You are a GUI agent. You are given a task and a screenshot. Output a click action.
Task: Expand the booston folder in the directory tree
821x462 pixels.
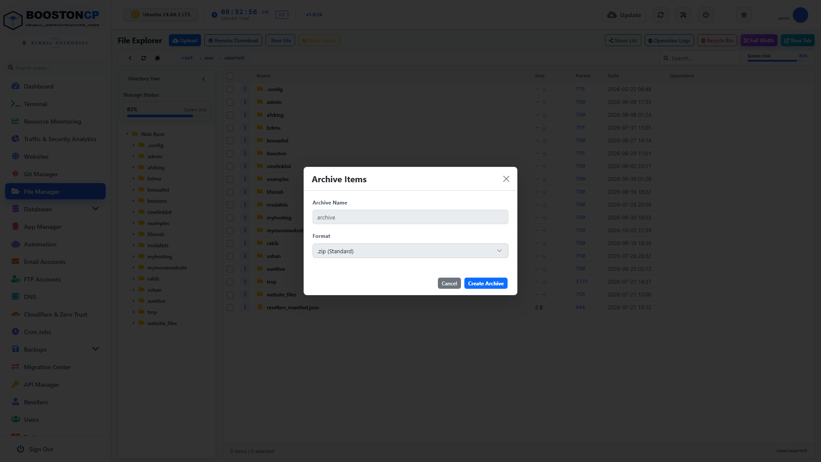point(133,201)
